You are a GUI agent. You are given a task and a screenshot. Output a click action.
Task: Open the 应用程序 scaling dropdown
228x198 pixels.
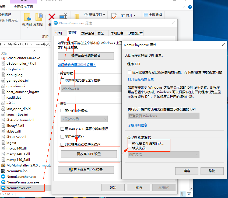(164, 155)
